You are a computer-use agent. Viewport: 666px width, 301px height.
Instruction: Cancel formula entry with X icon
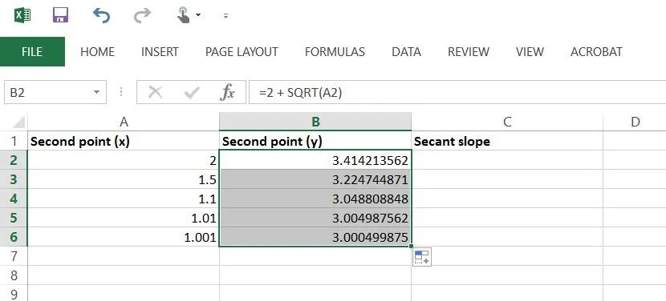(156, 92)
